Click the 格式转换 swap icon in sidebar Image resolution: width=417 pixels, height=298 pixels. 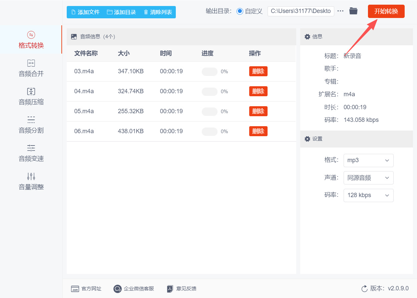pos(31,35)
